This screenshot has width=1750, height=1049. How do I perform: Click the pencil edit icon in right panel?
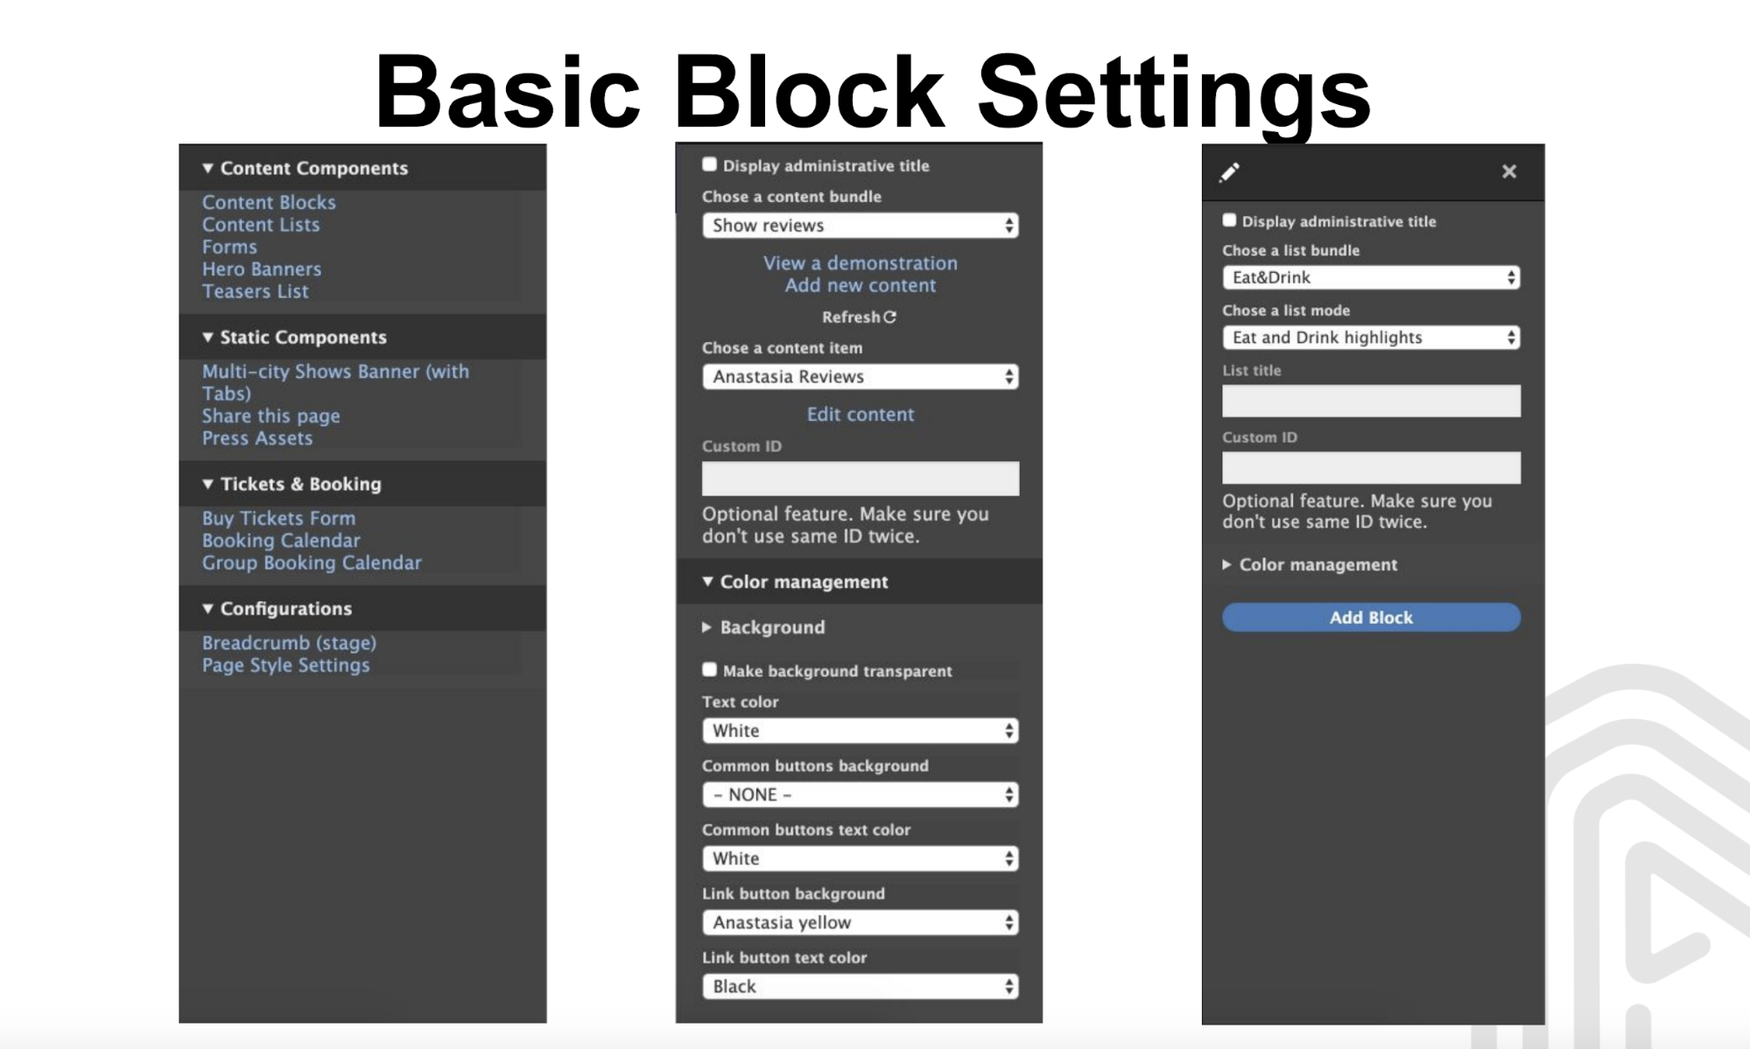pos(1231,172)
